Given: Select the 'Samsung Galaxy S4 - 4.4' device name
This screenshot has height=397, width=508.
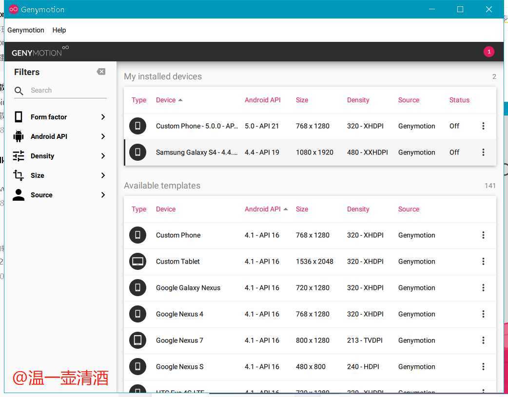Looking at the screenshot, I should click(196, 152).
